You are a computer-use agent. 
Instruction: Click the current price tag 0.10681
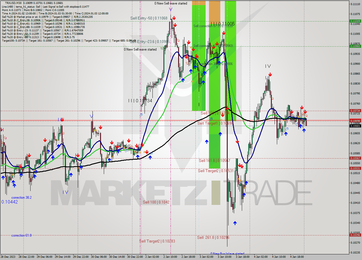[x=355, y=126]
